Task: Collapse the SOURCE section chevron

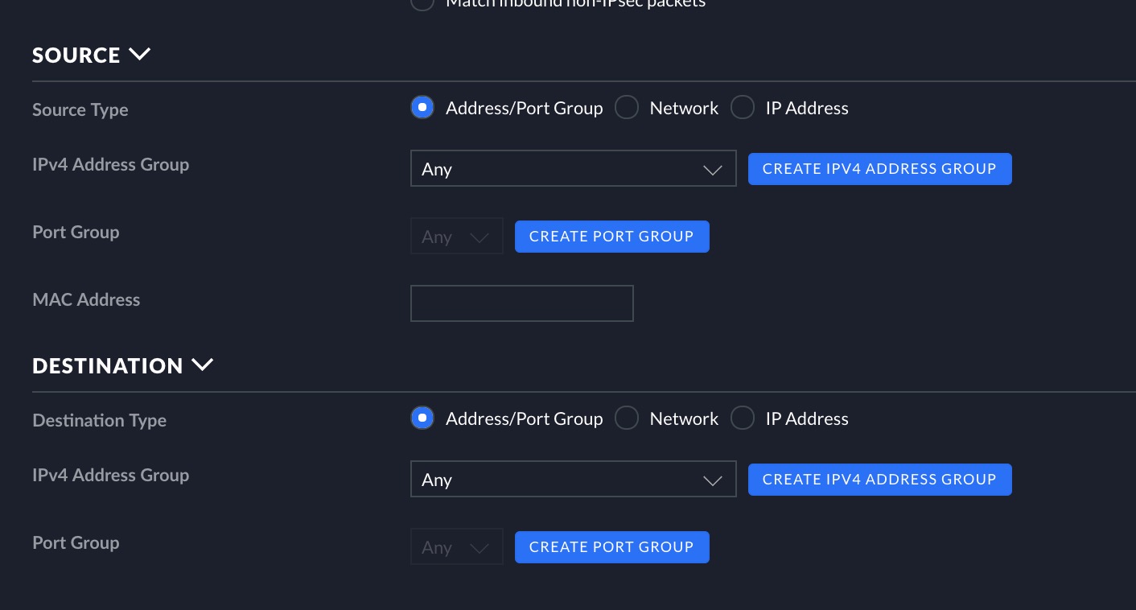Action: 139,55
